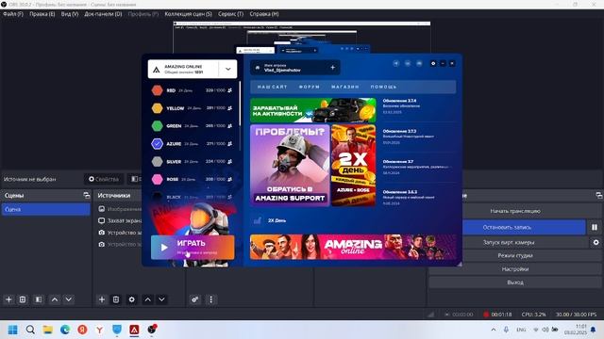
Task: Open launcher settings gear icon
Action: click(433, 63)
